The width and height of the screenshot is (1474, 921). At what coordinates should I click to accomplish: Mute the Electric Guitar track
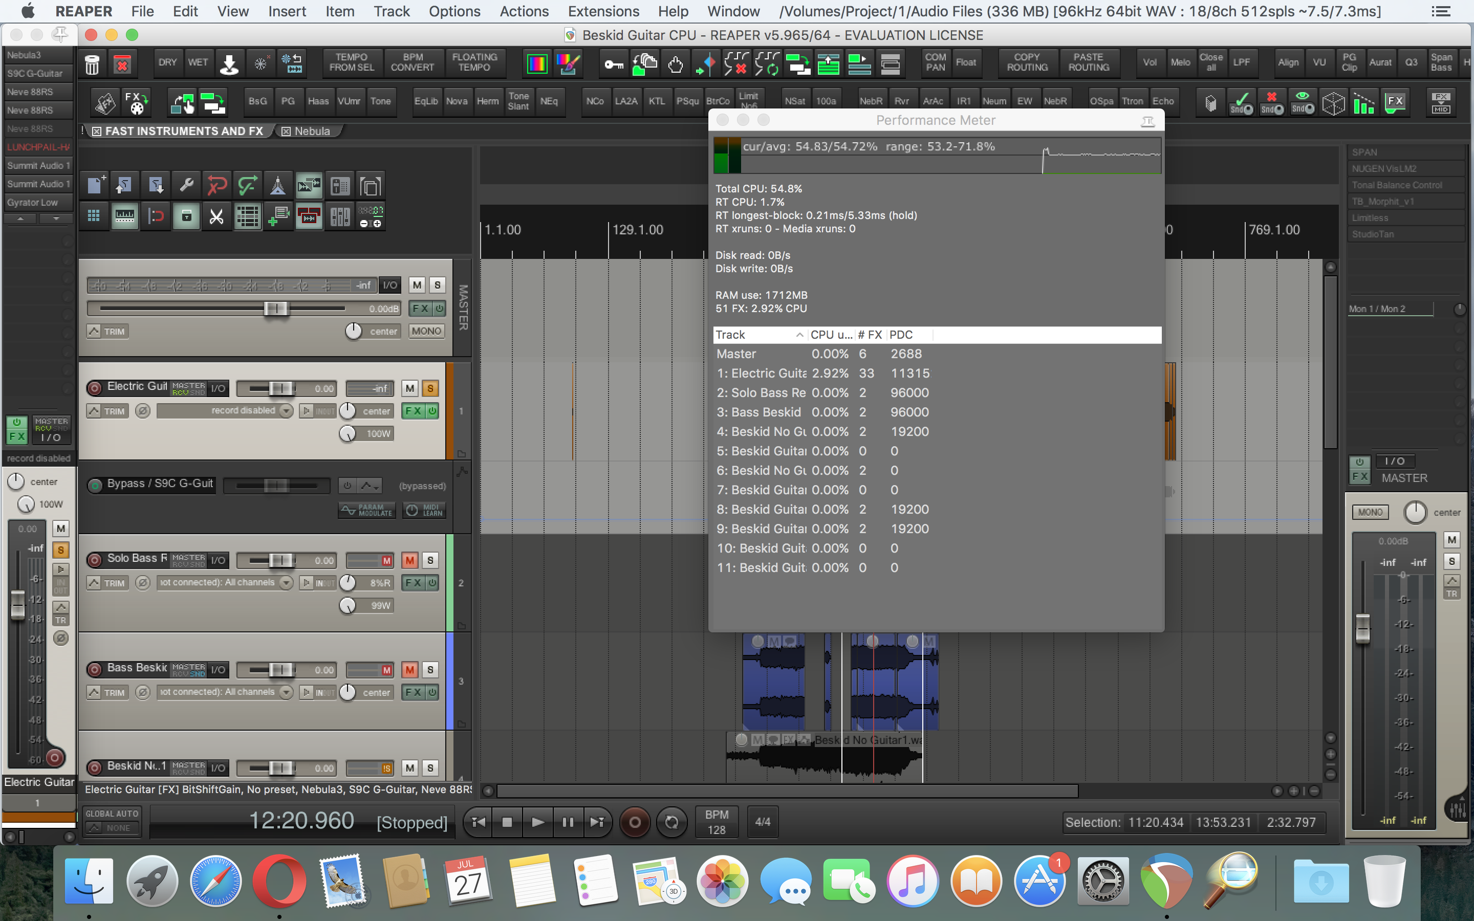[x=410, y=389]
